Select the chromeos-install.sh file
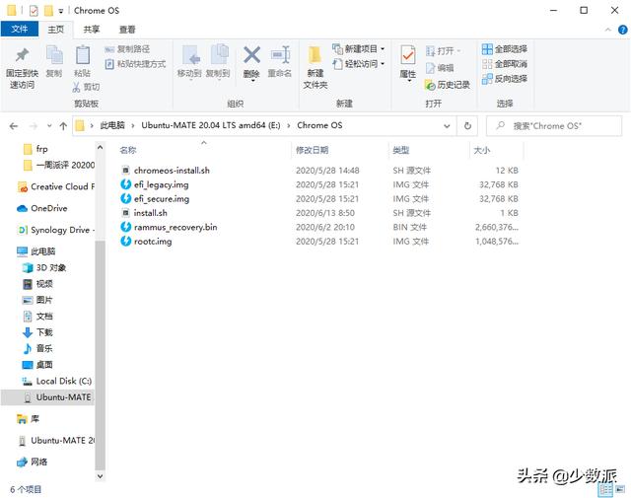631x498 pixels. click(x=172, y=171)
